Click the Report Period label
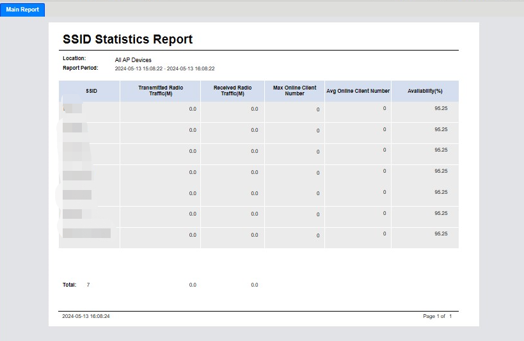524x341 pixels. pos(80,68)
